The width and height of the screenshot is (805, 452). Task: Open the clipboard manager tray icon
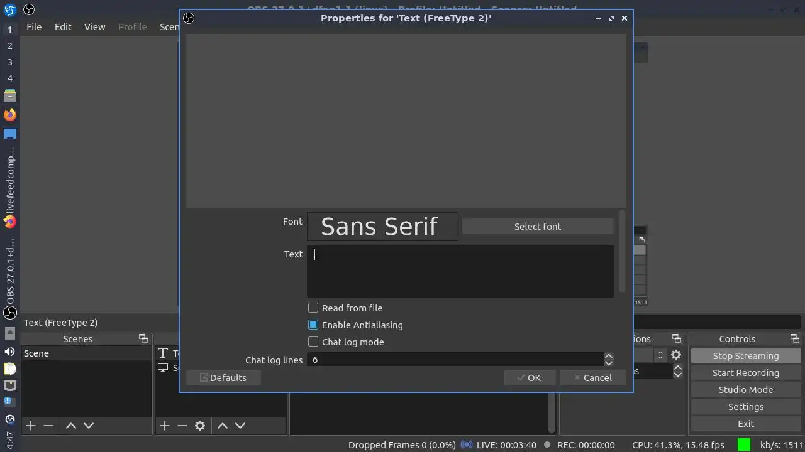pos(9,369)
